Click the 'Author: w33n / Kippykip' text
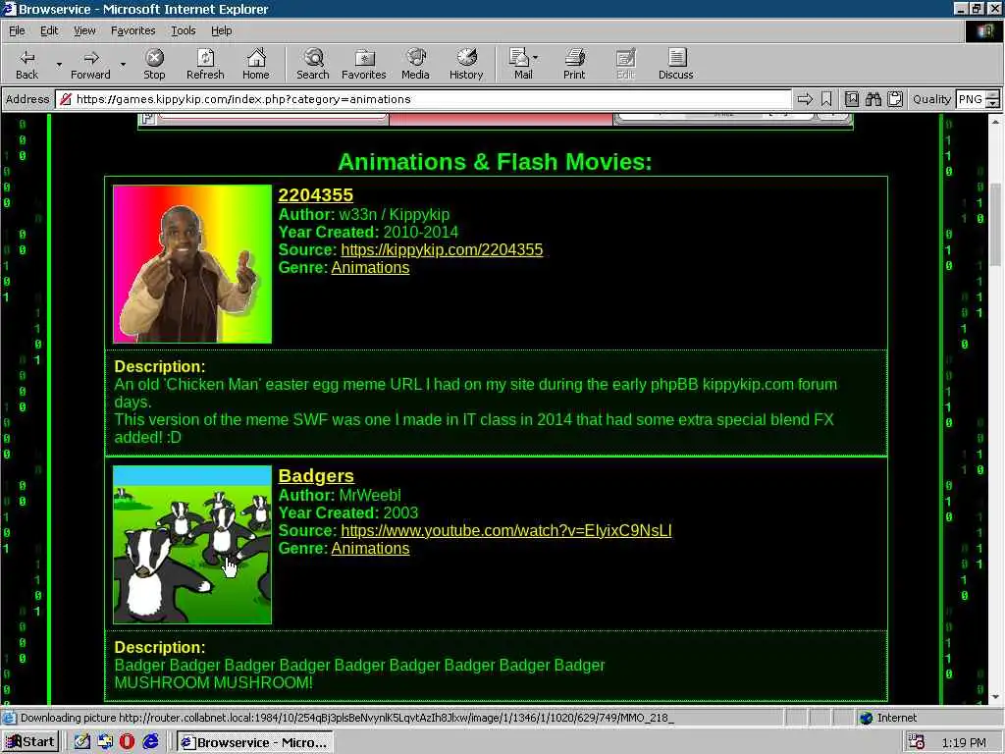This screenshot has width=1005, height=754. [x=364, y=214]
